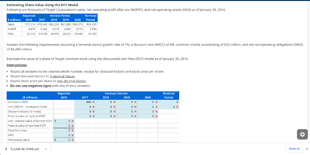
Task: Click NOPAT terminal value 3,794
Action: [x=93, y=29]
